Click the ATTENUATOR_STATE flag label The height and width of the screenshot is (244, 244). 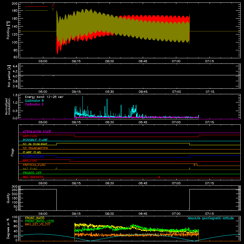[37, 132]
